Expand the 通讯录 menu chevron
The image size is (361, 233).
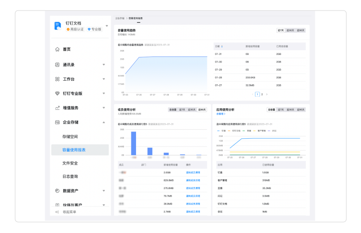pos(104,65)
